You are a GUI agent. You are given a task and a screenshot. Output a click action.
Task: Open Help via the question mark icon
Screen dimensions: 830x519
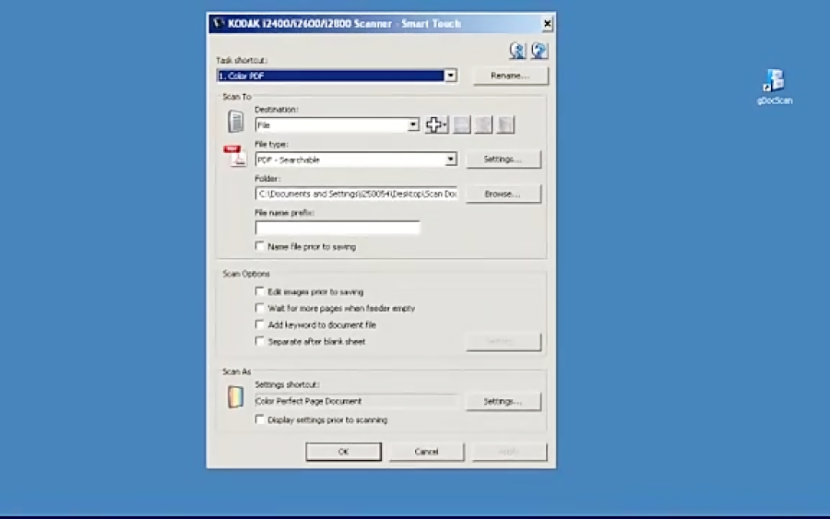tap(539, 51)
